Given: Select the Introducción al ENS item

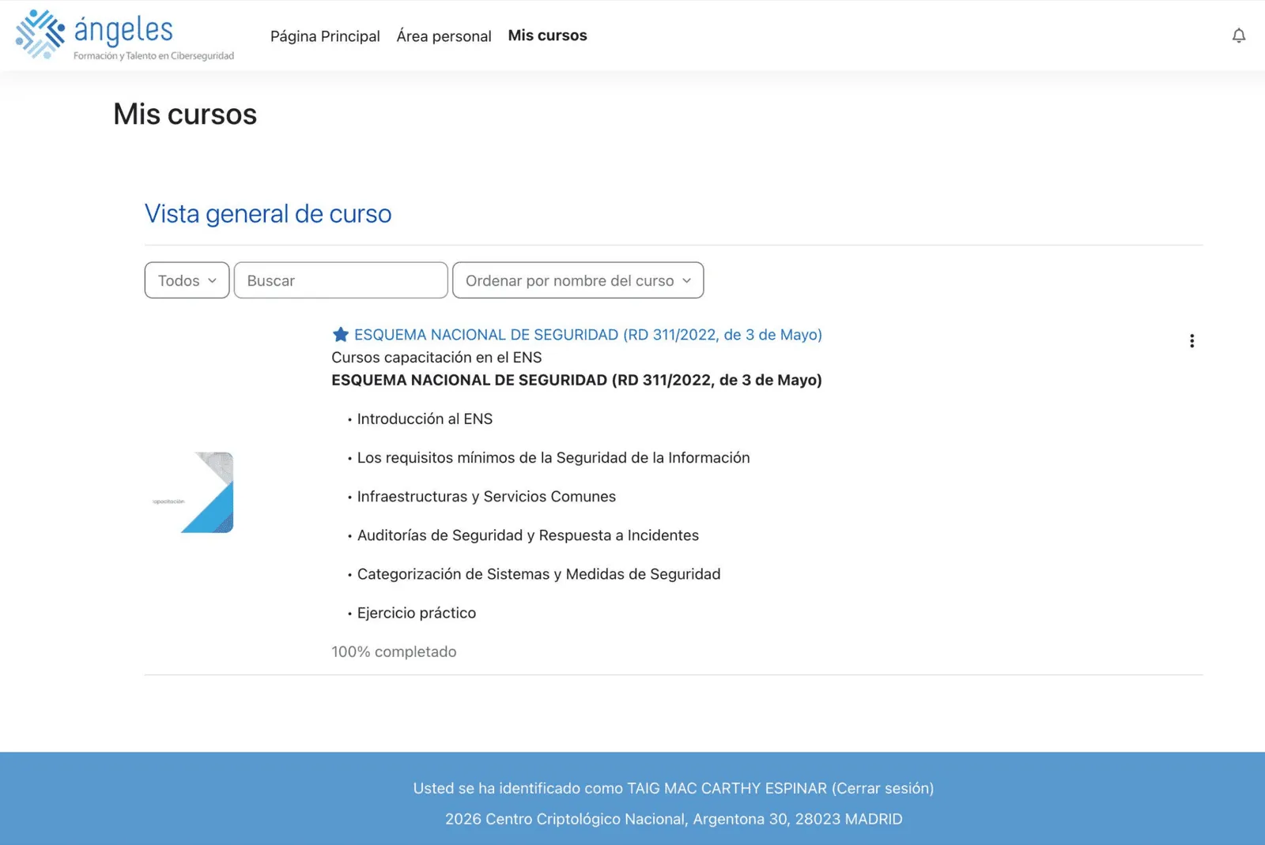Looking at the screenshot, I should [x=425, y=419].
